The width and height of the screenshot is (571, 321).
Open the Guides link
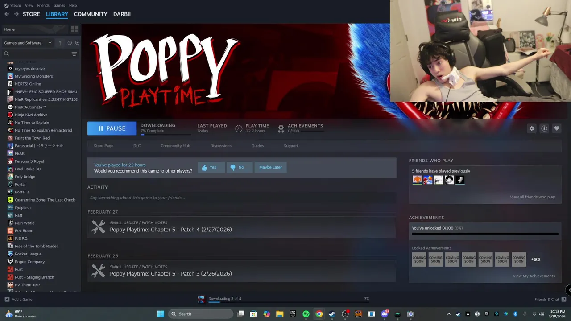click(257, 146)
